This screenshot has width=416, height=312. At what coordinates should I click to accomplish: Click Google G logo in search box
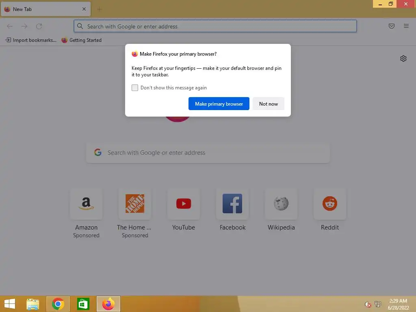(x=98, y=152)
